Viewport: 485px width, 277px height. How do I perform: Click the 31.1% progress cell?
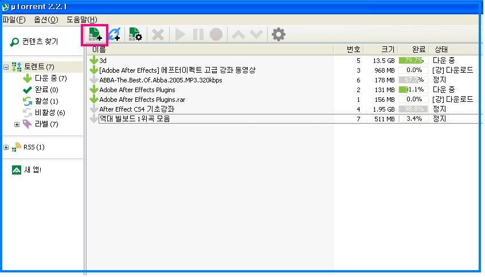click(x=413, y=89)
